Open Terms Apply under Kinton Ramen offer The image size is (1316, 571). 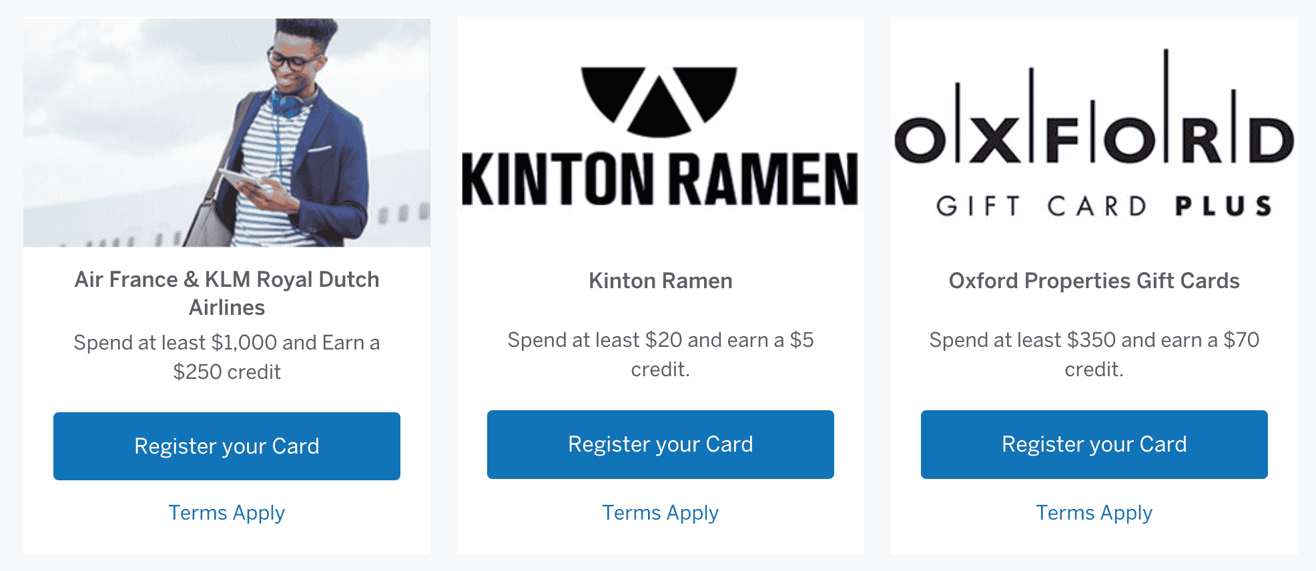pos(660,512)
